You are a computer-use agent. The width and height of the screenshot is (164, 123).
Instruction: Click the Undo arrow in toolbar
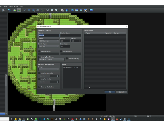[9, 10]
